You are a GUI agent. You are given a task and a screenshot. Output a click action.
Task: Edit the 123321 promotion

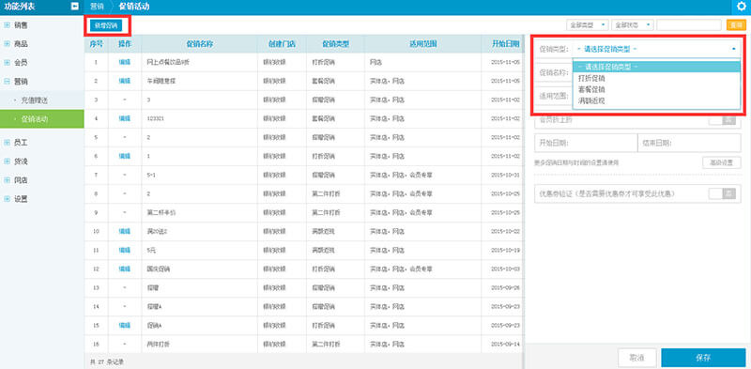tap(125, 118)
